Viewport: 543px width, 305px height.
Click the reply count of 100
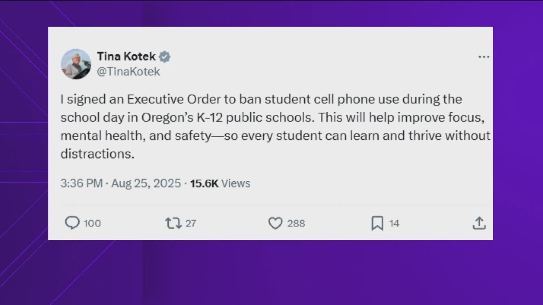(x=92, y=223)
